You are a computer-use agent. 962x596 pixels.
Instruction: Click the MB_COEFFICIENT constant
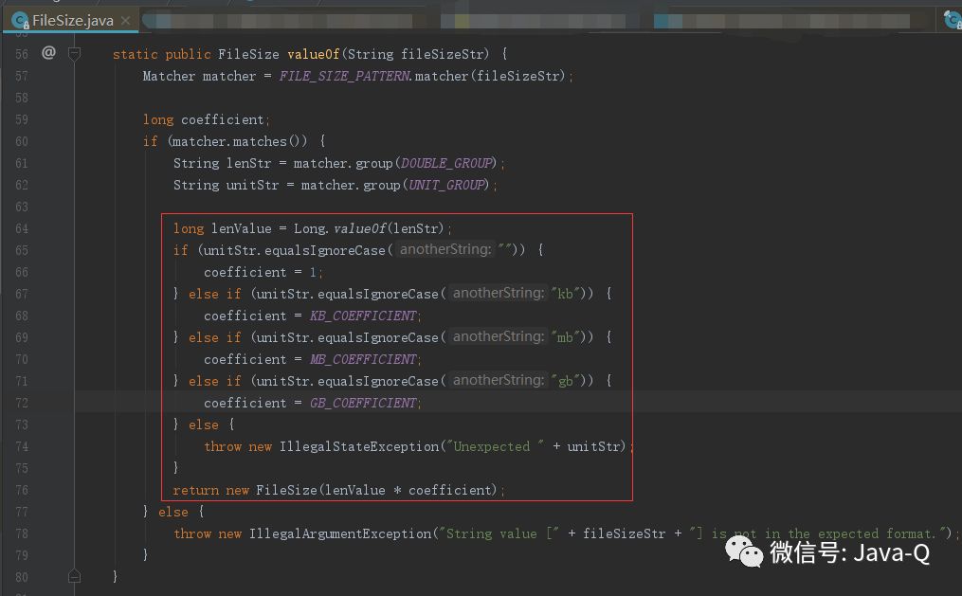pyautogui.click(x=363, y=359)
